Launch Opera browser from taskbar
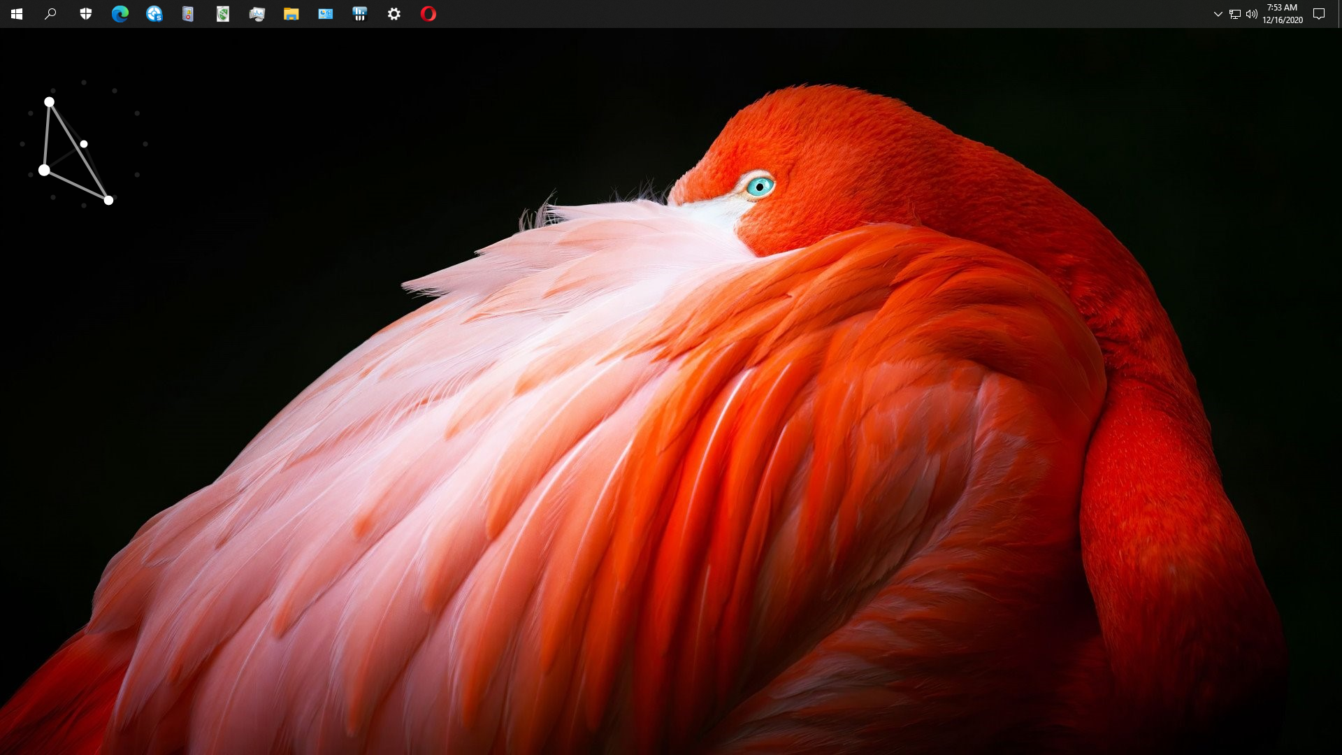 click(428, 14)
